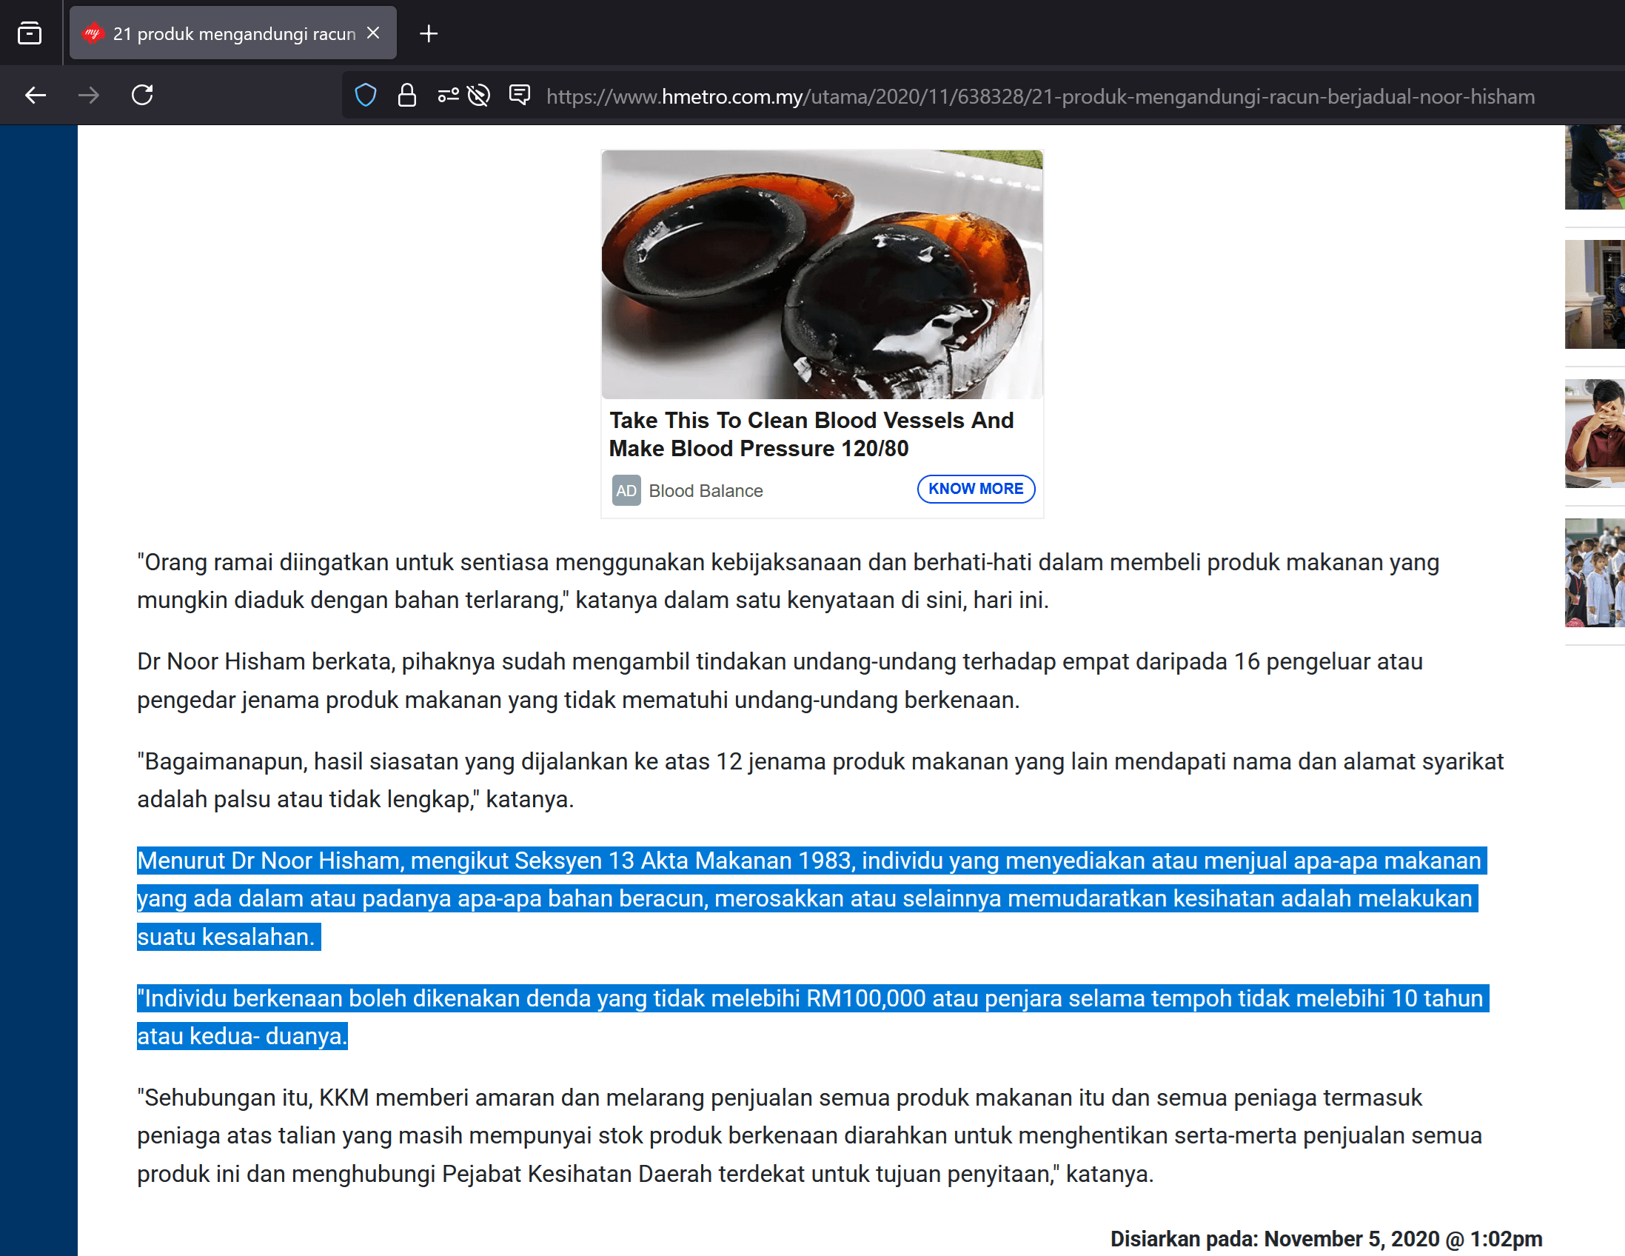This screenshot has width=1625, height=1256.
Task: View site security lock information
Action: (407, 96)
